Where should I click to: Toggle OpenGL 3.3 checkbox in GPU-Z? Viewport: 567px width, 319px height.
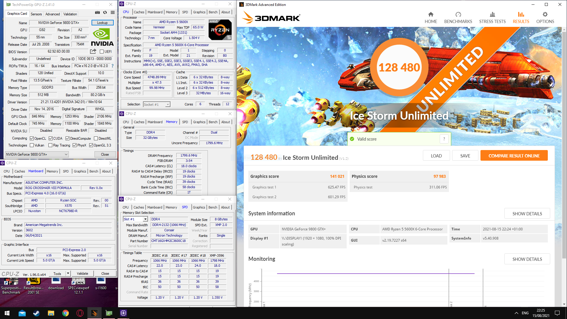(91, 145)
